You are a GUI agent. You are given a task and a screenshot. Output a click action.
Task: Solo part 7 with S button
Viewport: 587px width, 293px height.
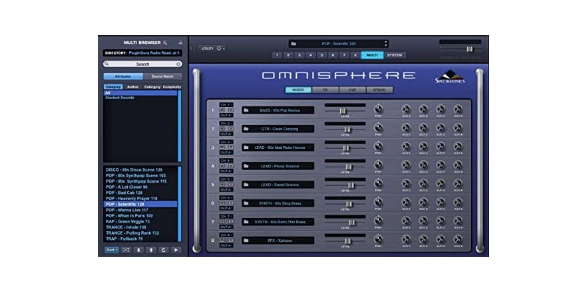230,222
